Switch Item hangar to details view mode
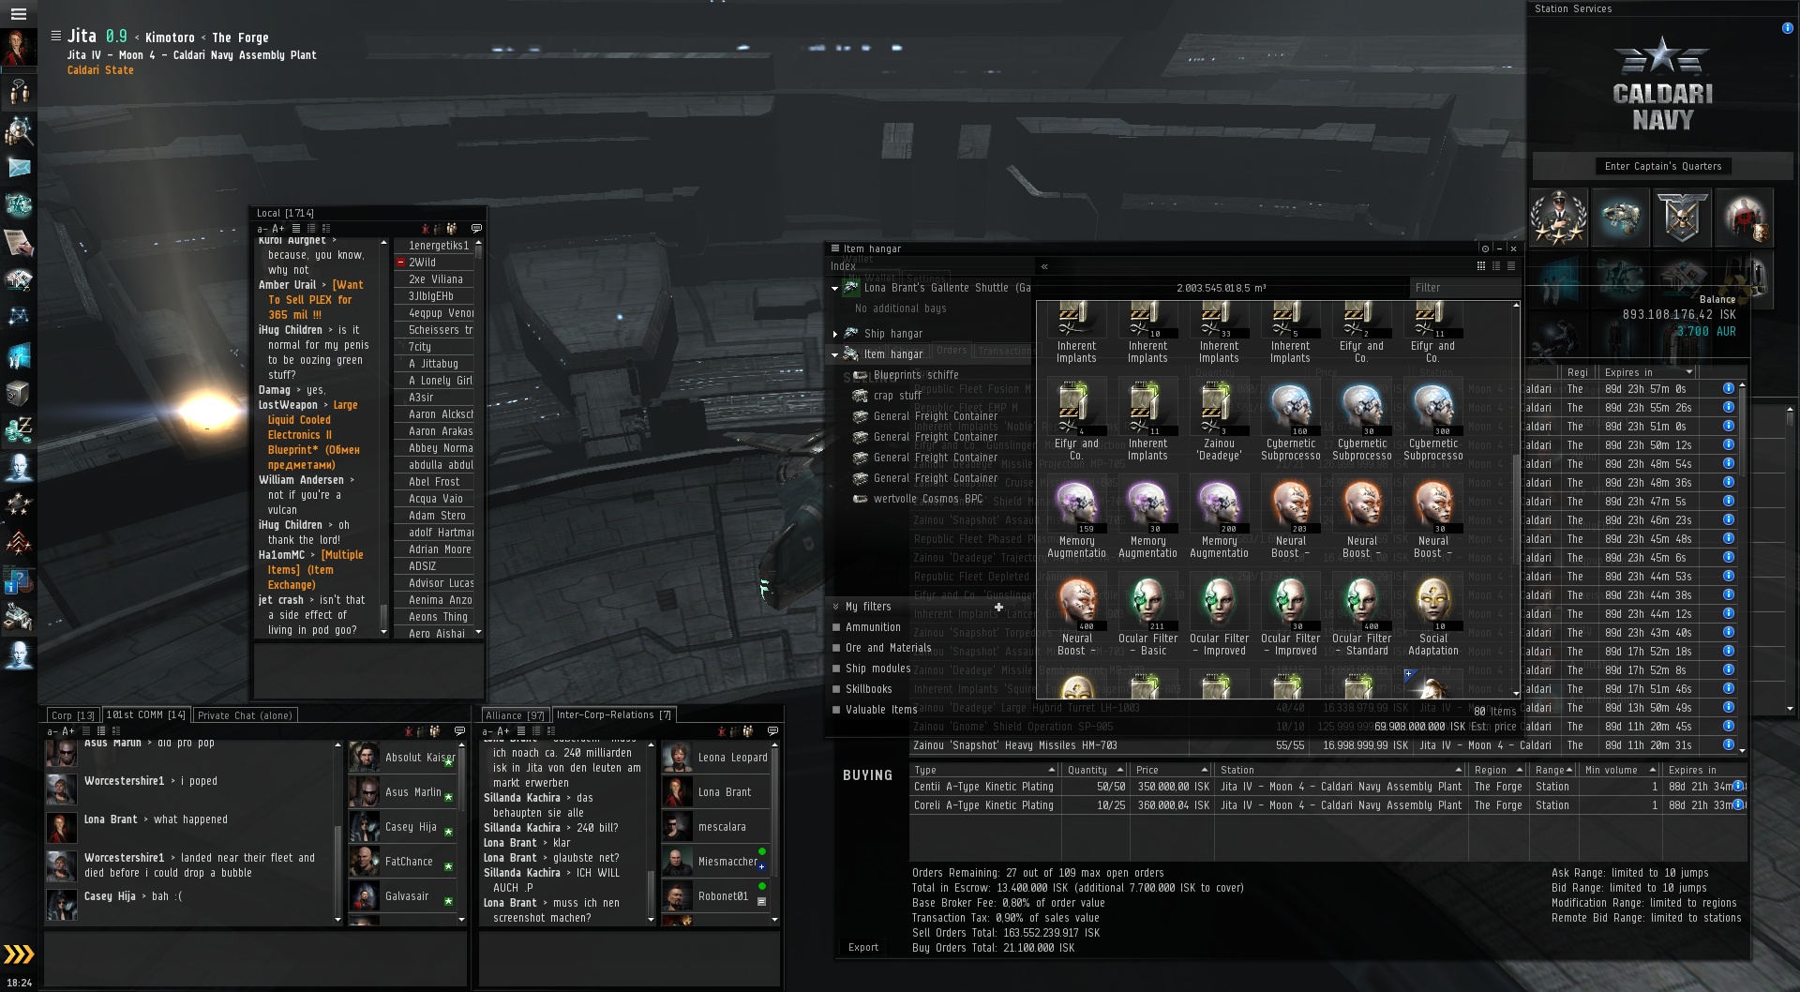The image size is (1800, 992). pyautogui.click(x=1496, y=266)
